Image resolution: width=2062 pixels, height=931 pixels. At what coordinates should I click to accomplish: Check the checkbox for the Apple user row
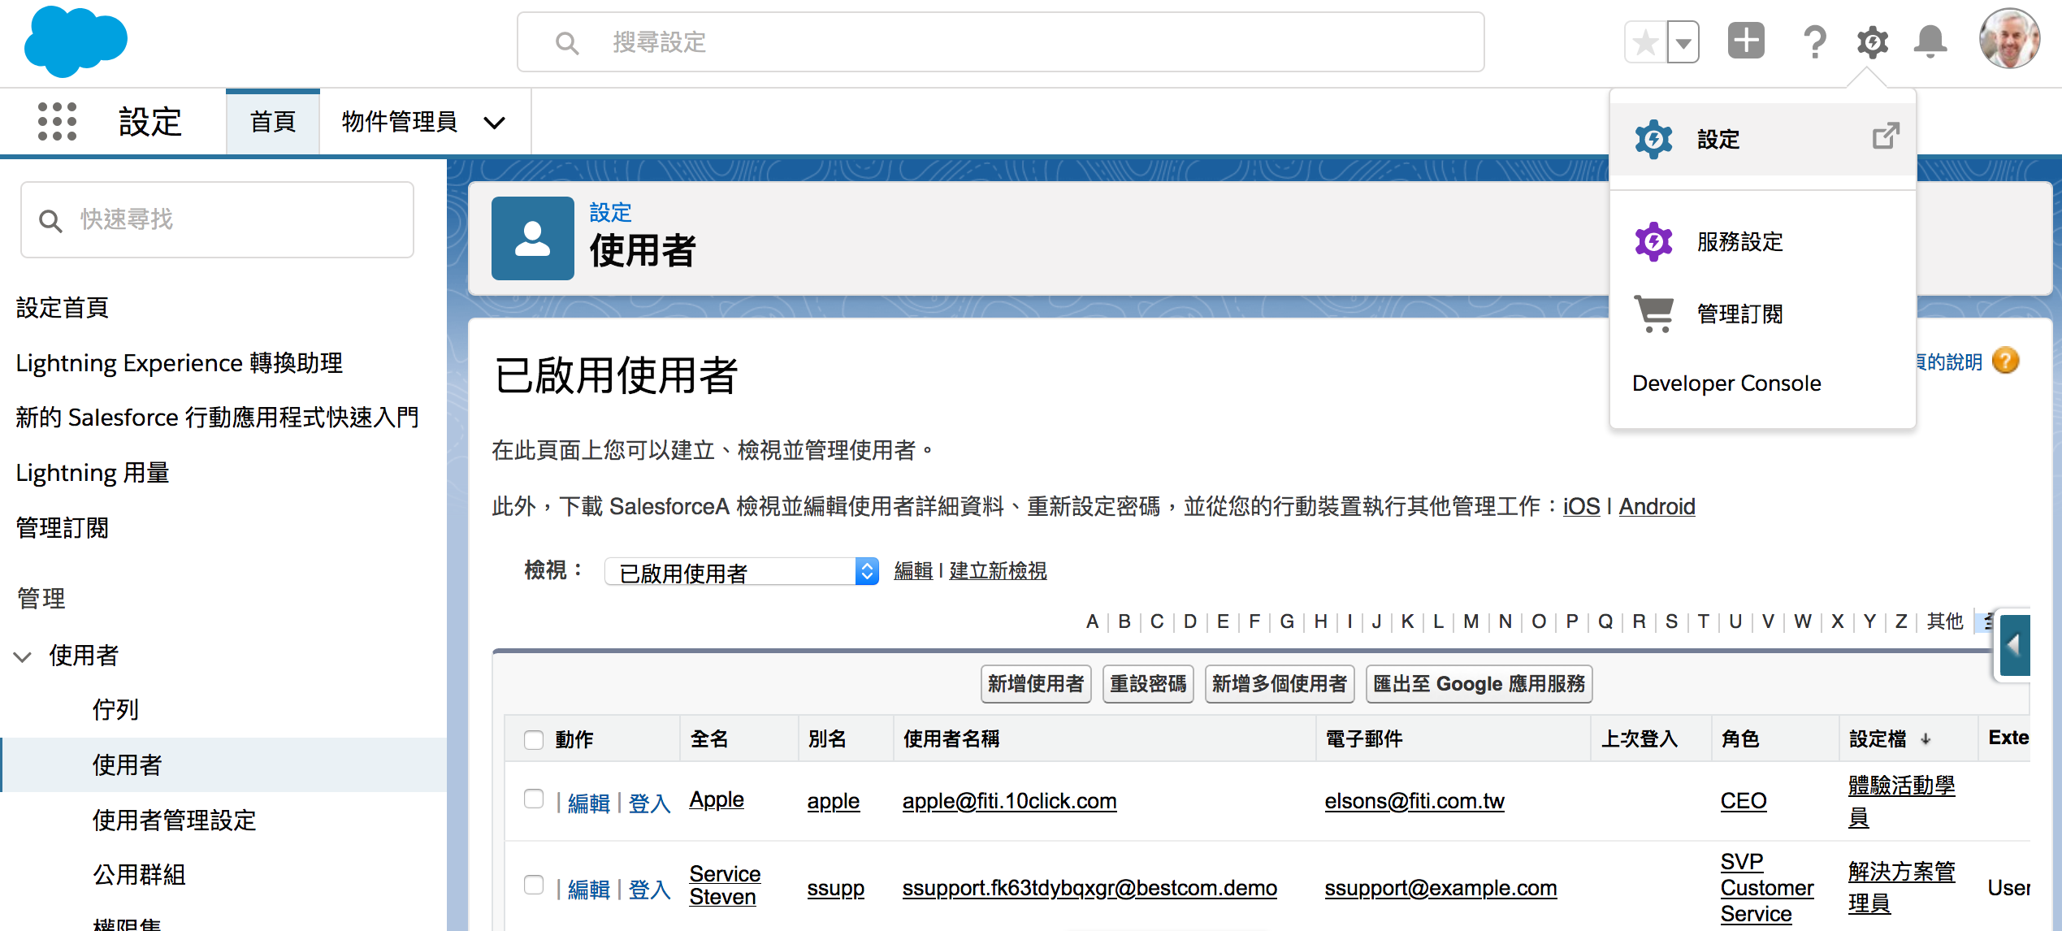(534, 799)
